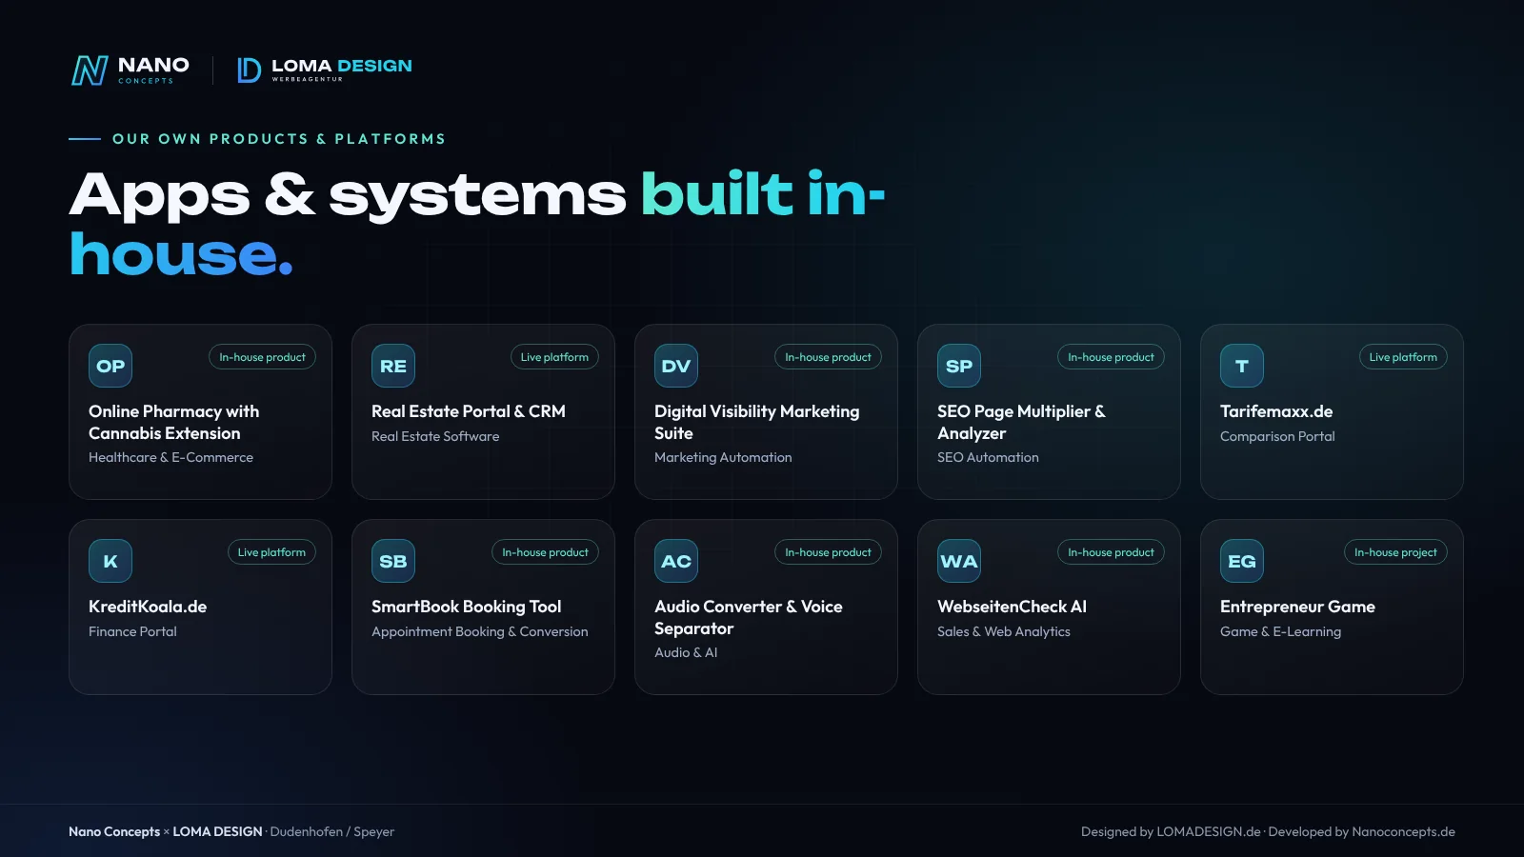The height and width of the screenshot is (857, 1524).
Task: Open the KreditKoala.de card title
Action: [x=148, y=607]
